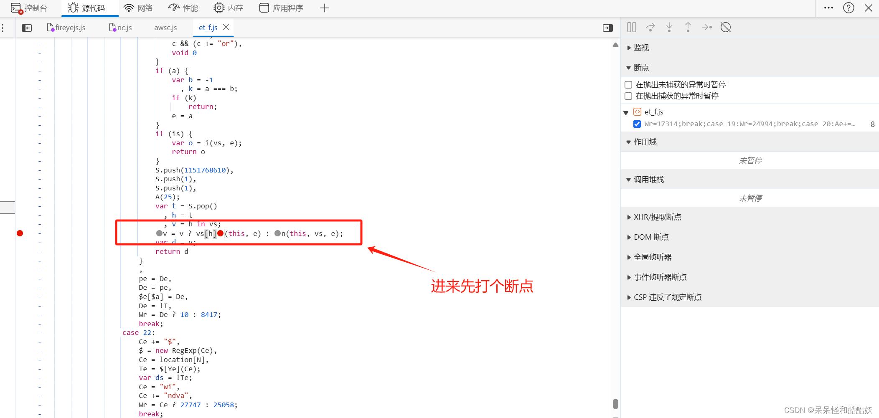Close the et_f.js file tab
The width and height of the screenshot is (879, 418).
point(226,27)
